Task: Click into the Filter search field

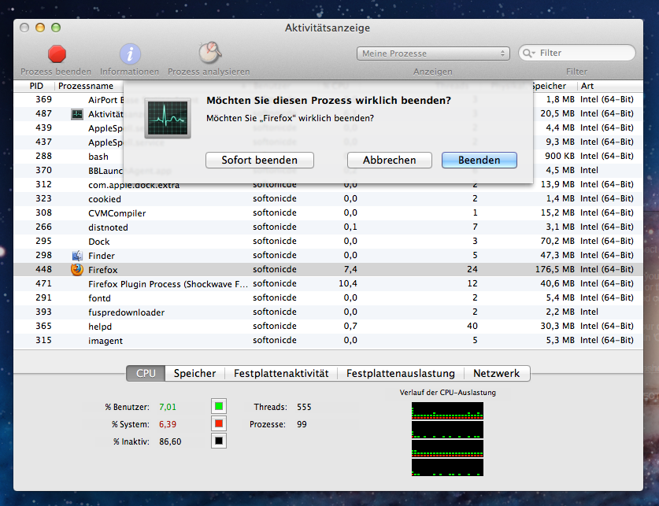Action: (x=577, y=53)
